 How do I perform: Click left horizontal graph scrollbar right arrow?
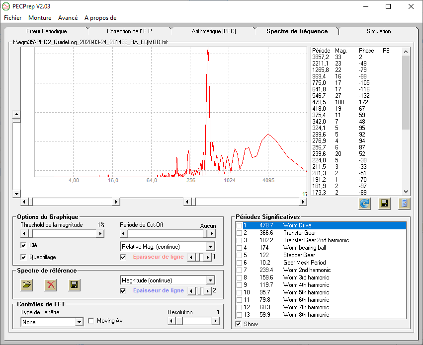[116, 202]
